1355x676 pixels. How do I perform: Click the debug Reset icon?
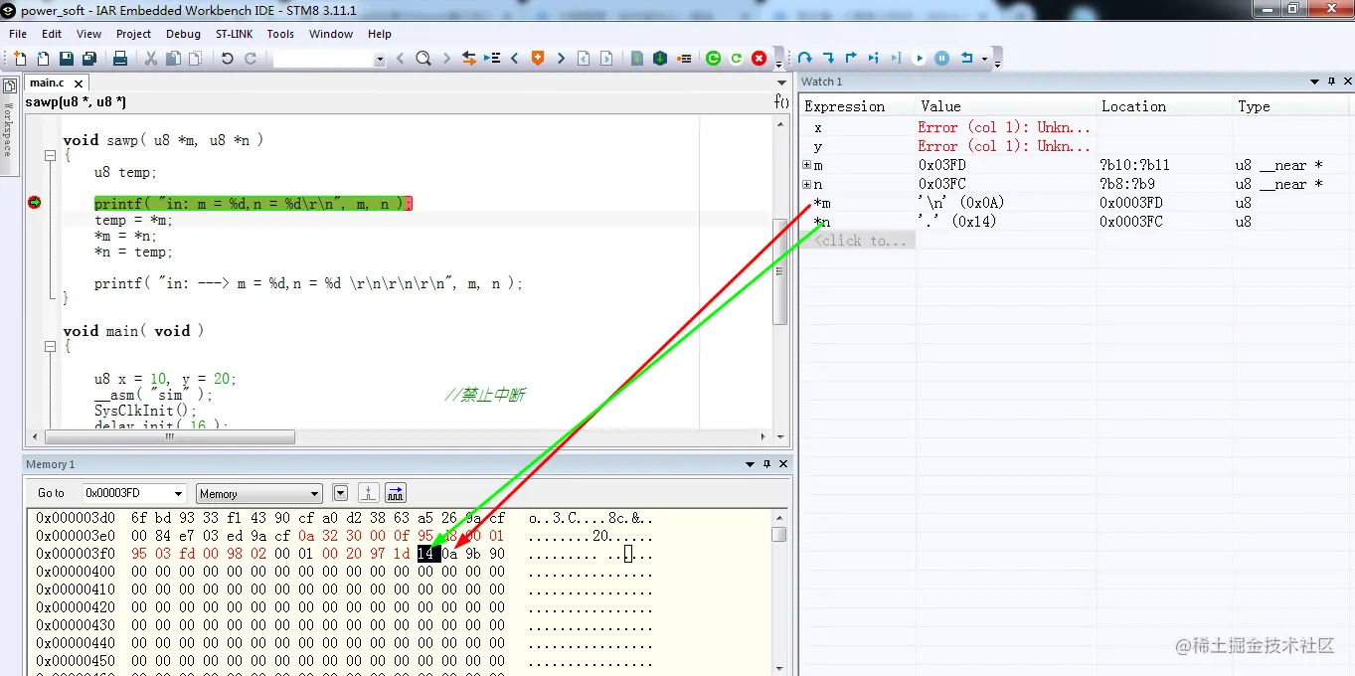pyautogui.click(x=966, y=59)
